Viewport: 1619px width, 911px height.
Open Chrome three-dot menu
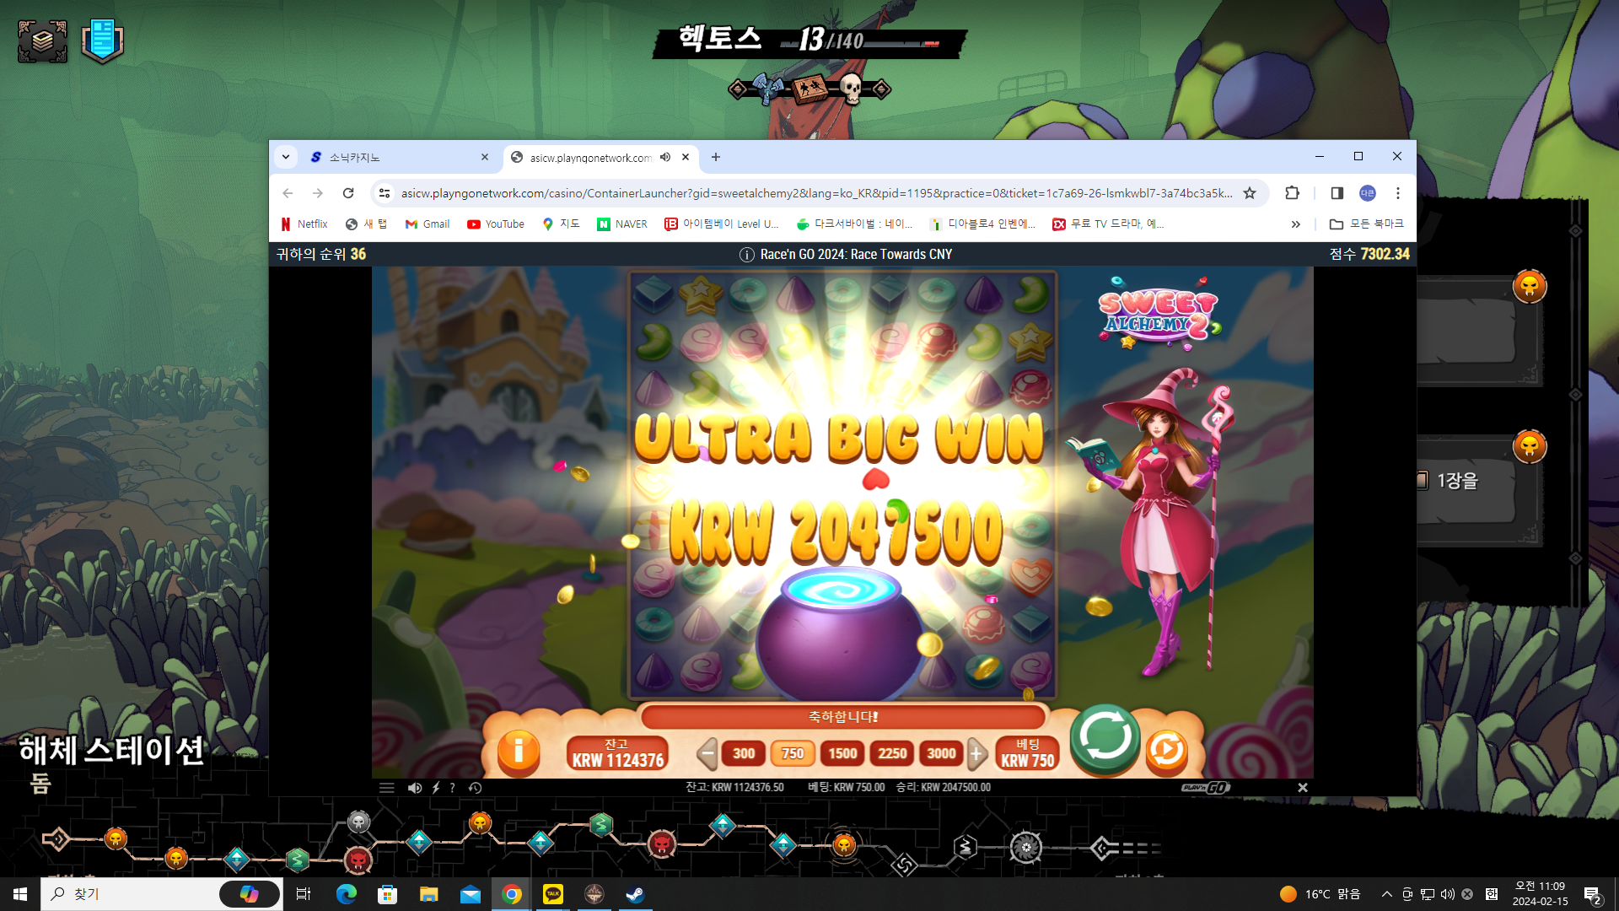click(1398, 193)
